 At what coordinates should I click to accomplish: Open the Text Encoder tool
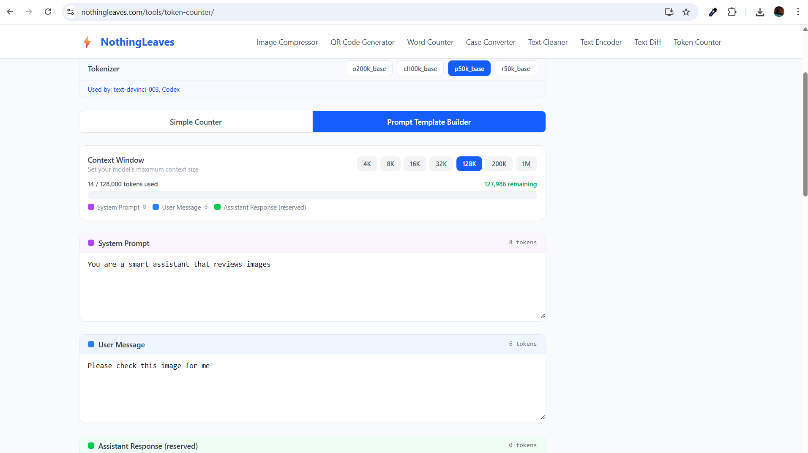click(x=601, y=42)
